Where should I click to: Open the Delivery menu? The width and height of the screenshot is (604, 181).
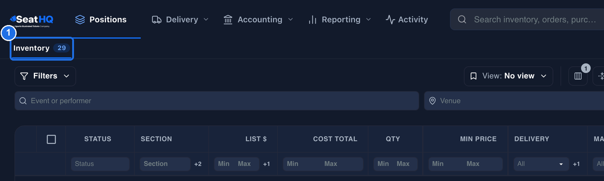click(x=180, y=20)
